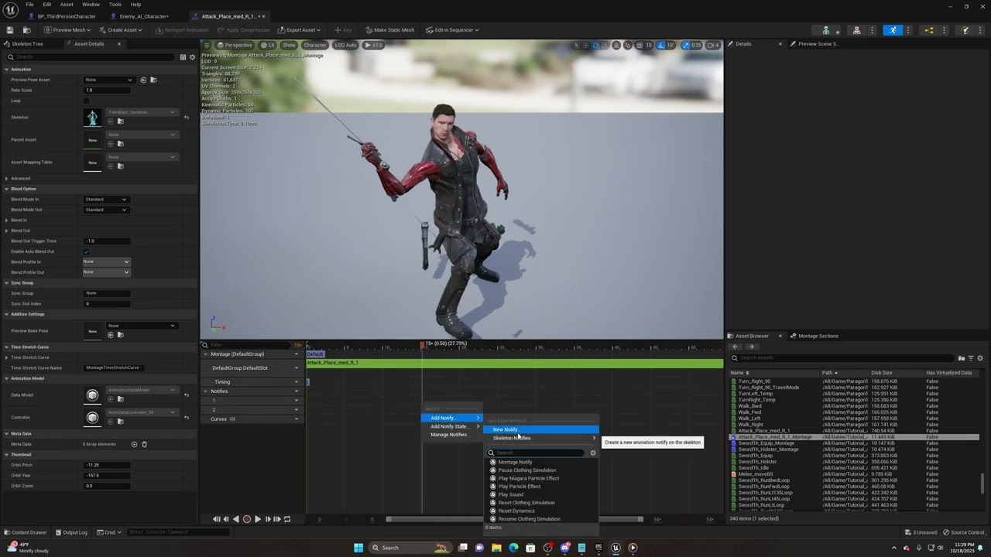Viewport: 991px width, 557px height.
Task: Click Manage Notifies menu entry
Action: pyautogui.click(x=451, y=435)
